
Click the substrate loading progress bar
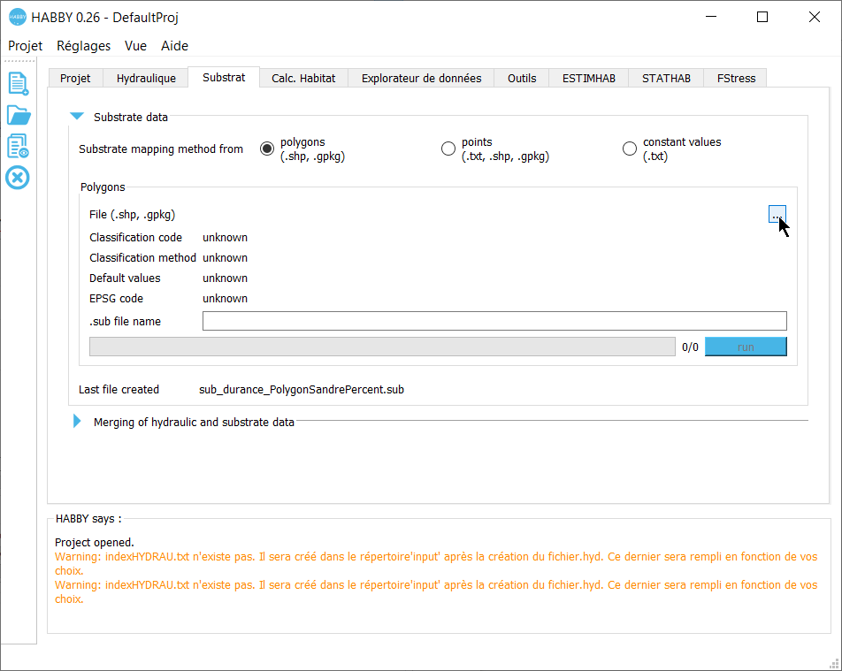(382, 347)
